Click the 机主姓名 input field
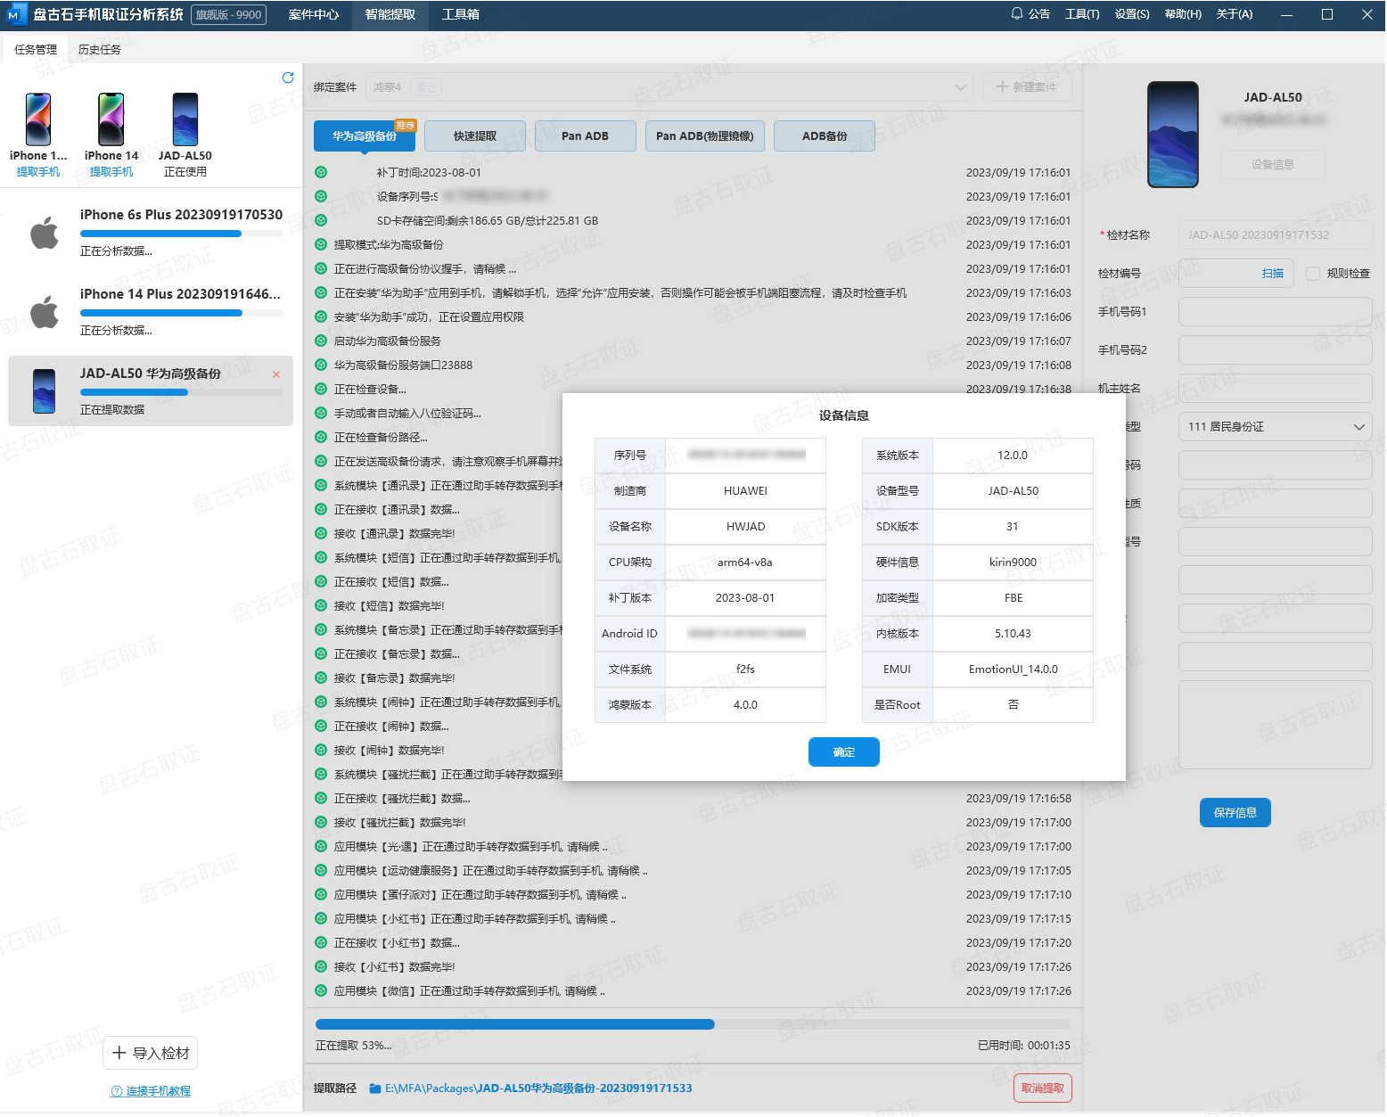The width and height of the screenshot is (1387, 1117). point(1275,389)
